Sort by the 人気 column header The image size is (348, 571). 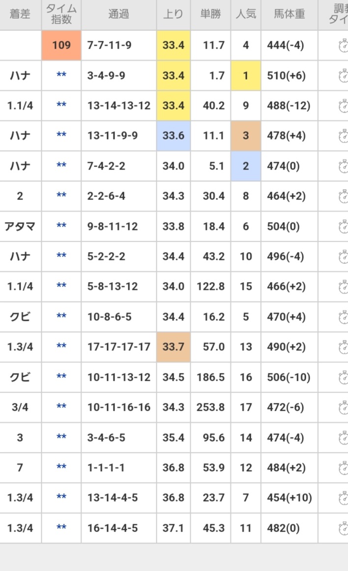click(x=245, y=15)
